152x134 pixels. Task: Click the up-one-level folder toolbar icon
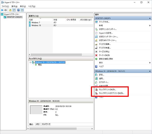coord(10,10)
